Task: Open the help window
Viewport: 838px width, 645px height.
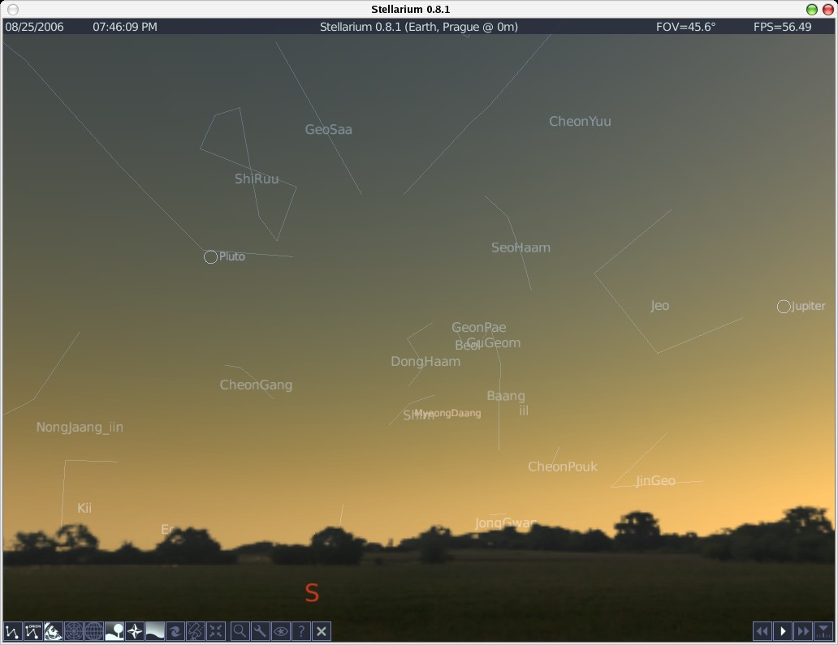Action: tap(300, 630)
